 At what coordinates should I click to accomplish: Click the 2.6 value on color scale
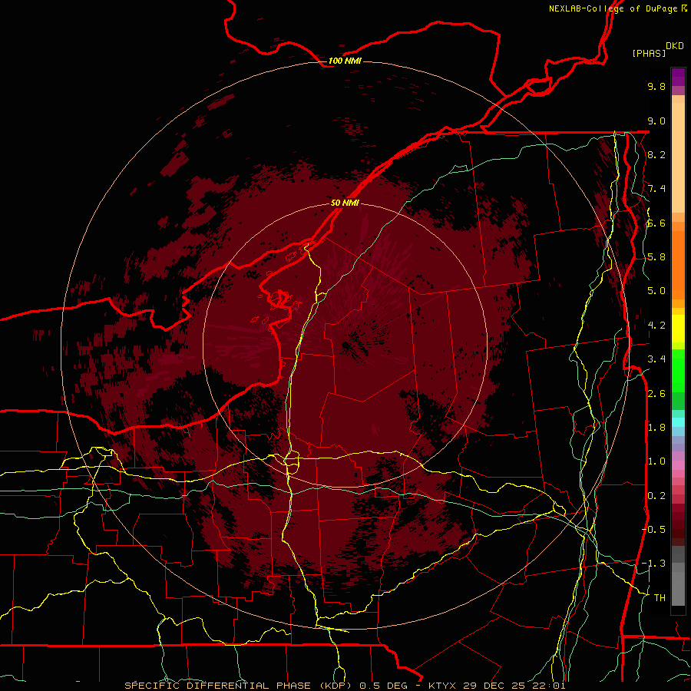[x=656, y=394]
